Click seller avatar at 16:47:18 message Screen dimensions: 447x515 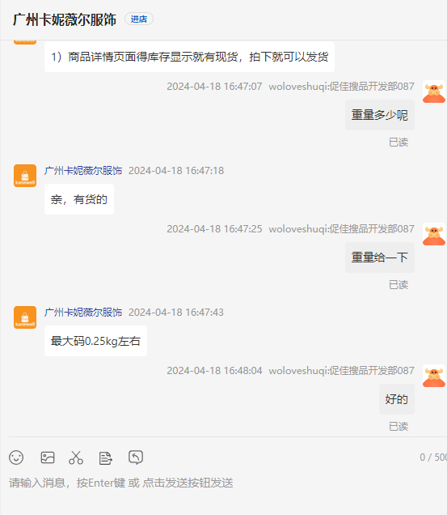25,176
